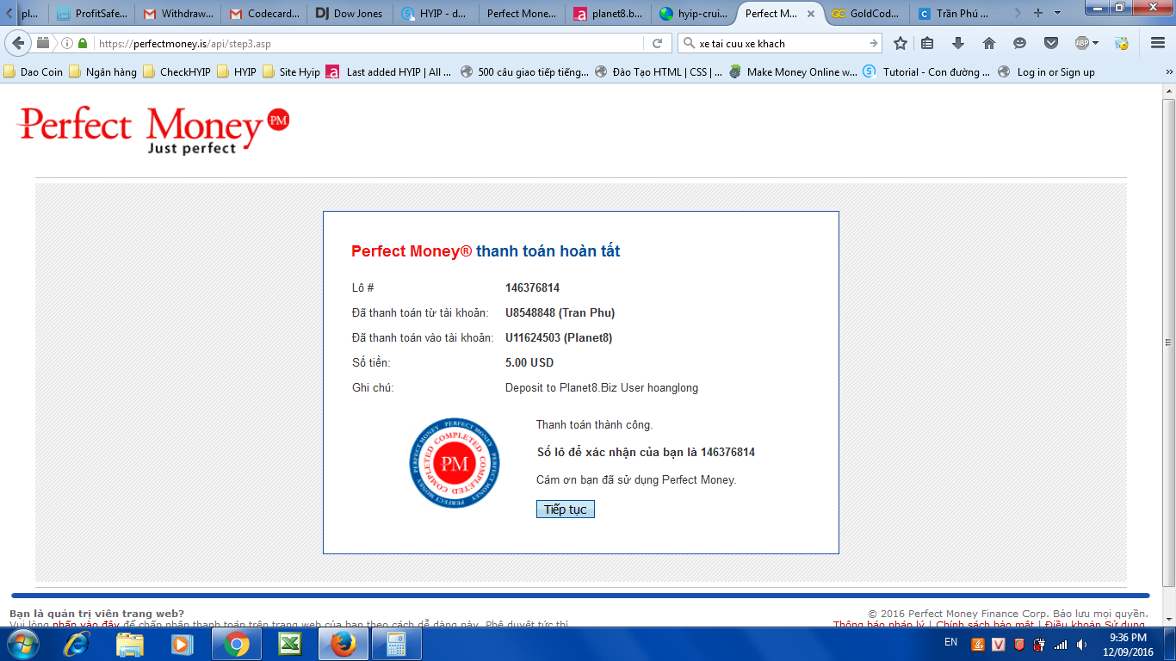Open the Downloads arrow icon
Image resolution: width=1176 pixels, height=661 pixels.
[x=957, y=43]
